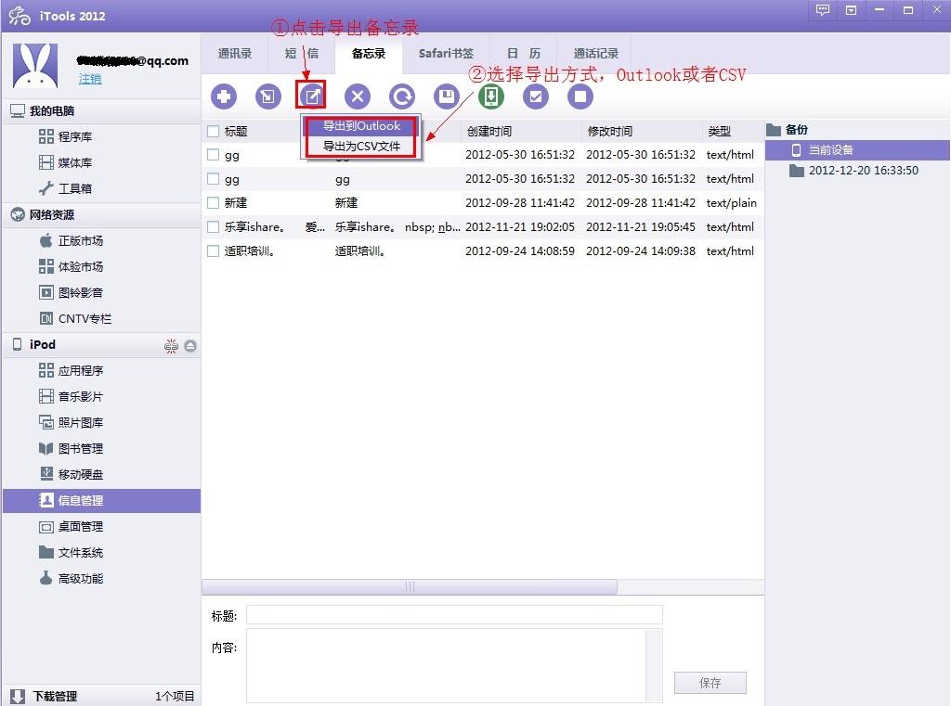This screenshot has height=706, width=951.
Task: Open the title bar dropdown arrow menu
Action: pyautogui.click(x=852, y=10)
